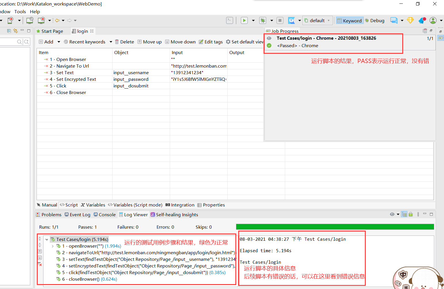Click the Stop execution square icon

click(280, 20)
